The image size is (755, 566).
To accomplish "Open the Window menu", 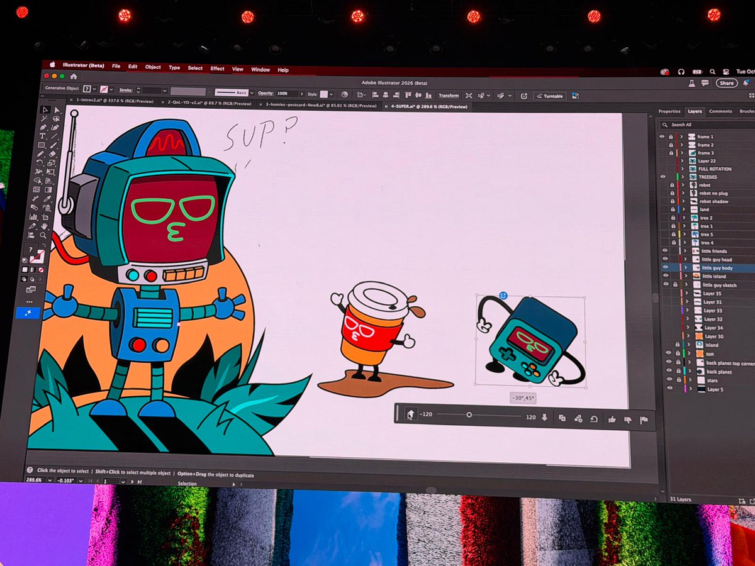I will [x=260, y=70].
